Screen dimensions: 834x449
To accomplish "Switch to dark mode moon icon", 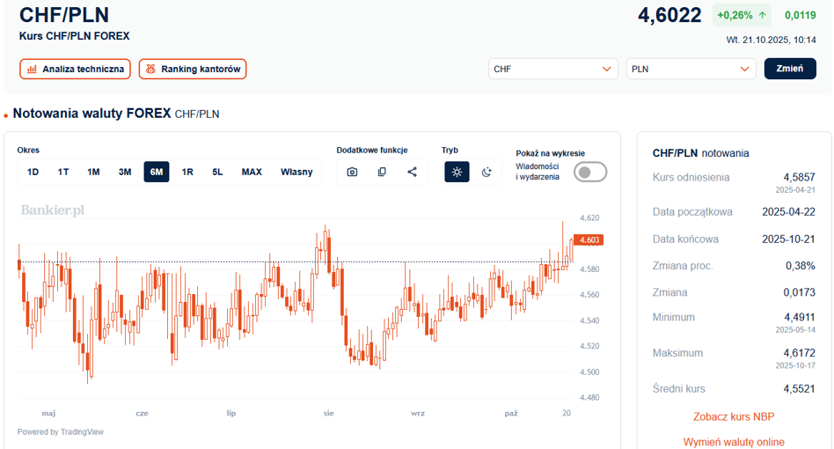I will (486, 172).
